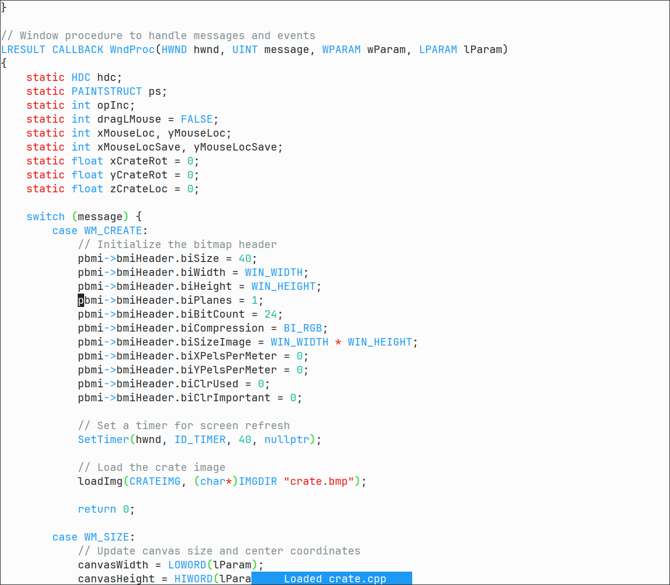The width and height of the screenshot is (670, 585).
Task: Click the HIWORD macro on canvasHeight line
Action: tap(193, 579)
